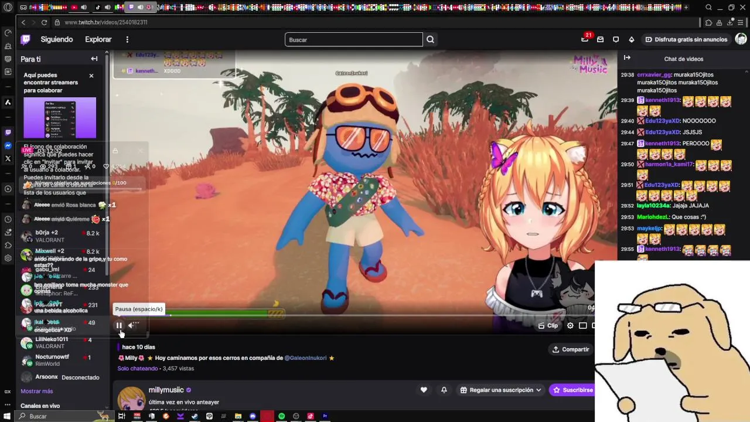
Task: Close the streamers collaboration tip
Action: 91,76
